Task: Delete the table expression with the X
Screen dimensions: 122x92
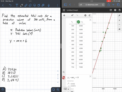Action: pyautogui.click(x=90, y=20)
